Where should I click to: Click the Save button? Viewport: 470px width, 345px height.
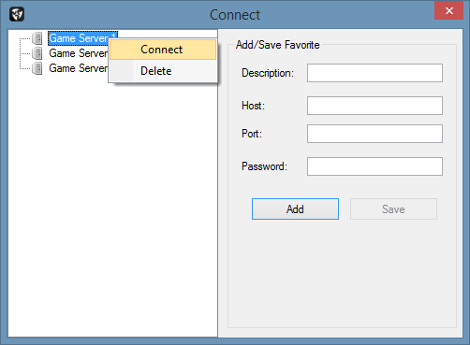[x=393, y=209]
